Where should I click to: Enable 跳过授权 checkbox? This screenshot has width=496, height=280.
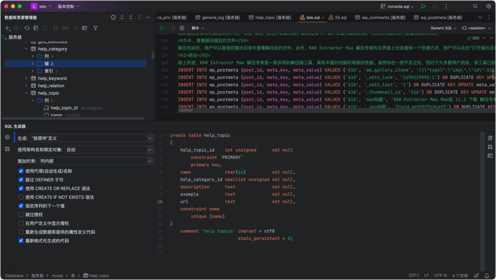click(x=21, y=215)
